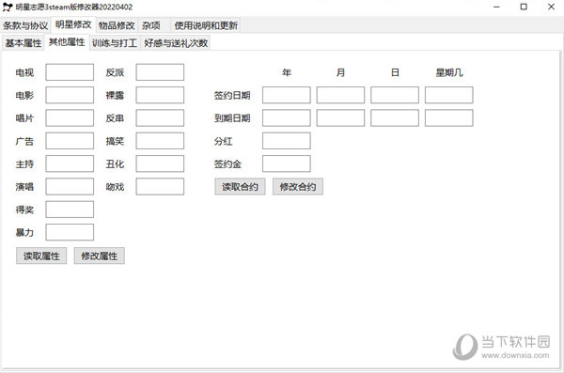Focus the 电视 input field
This screenshot has height=373, width=564.
[70, 72]
